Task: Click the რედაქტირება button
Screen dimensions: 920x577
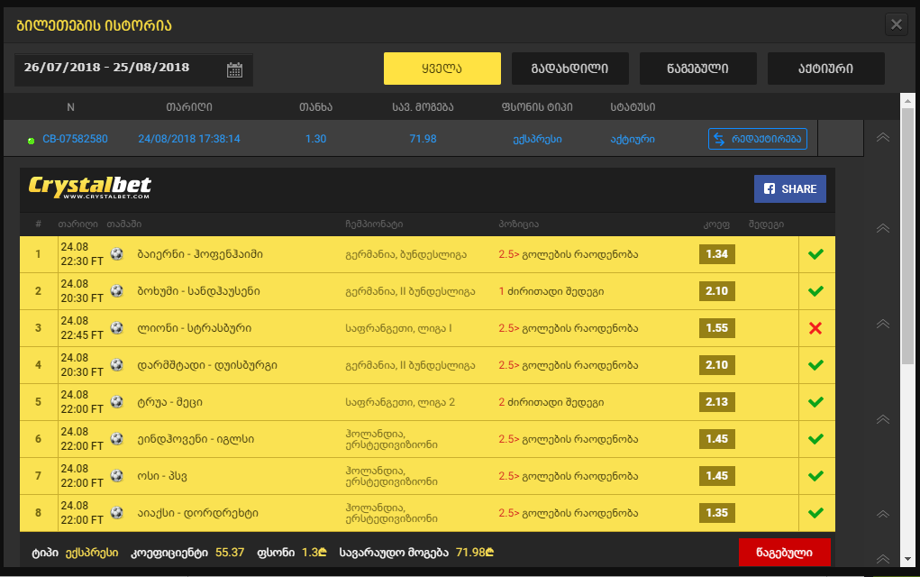Action: 758,139
